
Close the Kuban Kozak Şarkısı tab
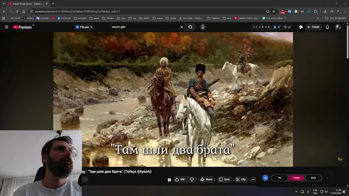[46, 4]
